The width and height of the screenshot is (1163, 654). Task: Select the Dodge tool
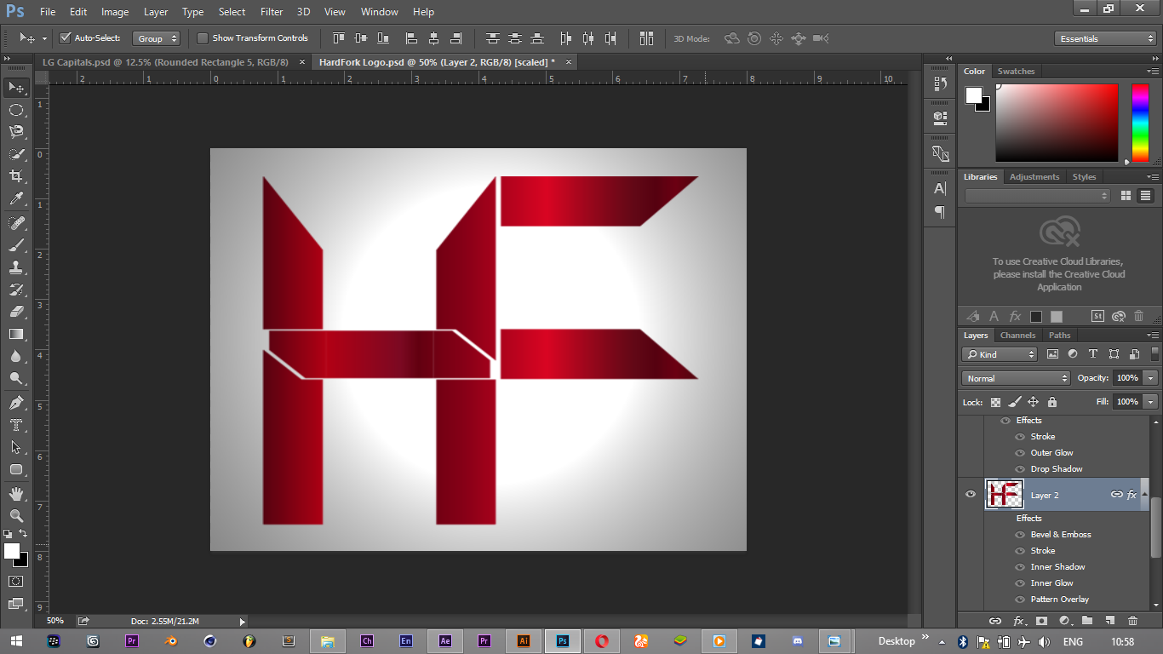click(16, 378)
